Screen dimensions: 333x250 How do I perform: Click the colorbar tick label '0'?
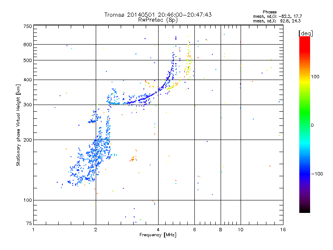tap(312, 125)
